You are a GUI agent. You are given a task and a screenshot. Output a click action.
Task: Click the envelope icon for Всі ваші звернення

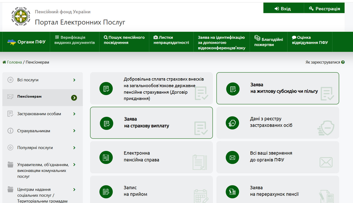[232, 158]
